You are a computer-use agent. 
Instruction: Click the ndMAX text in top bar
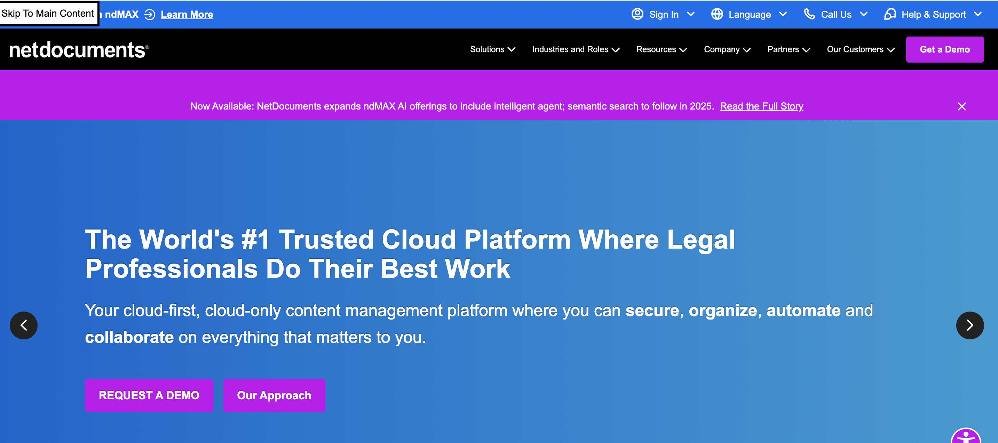122,15
